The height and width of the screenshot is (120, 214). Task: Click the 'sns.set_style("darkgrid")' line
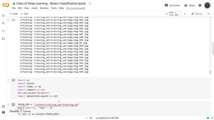pyautogui.click(x=34, y=93)
